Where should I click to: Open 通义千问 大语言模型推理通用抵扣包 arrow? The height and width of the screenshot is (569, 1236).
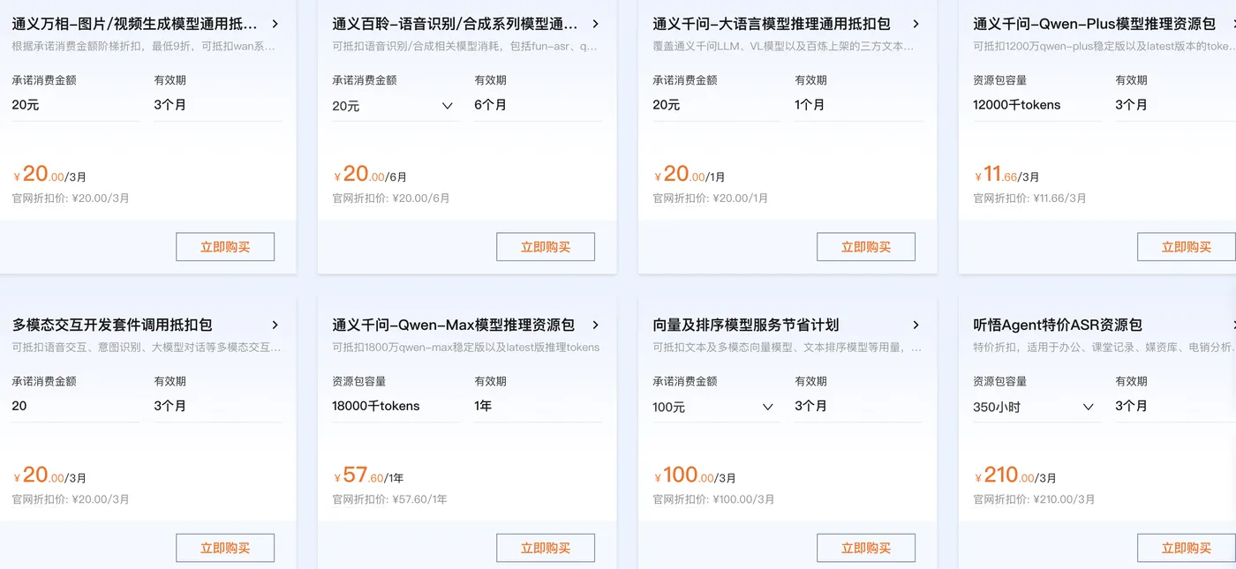916,24
